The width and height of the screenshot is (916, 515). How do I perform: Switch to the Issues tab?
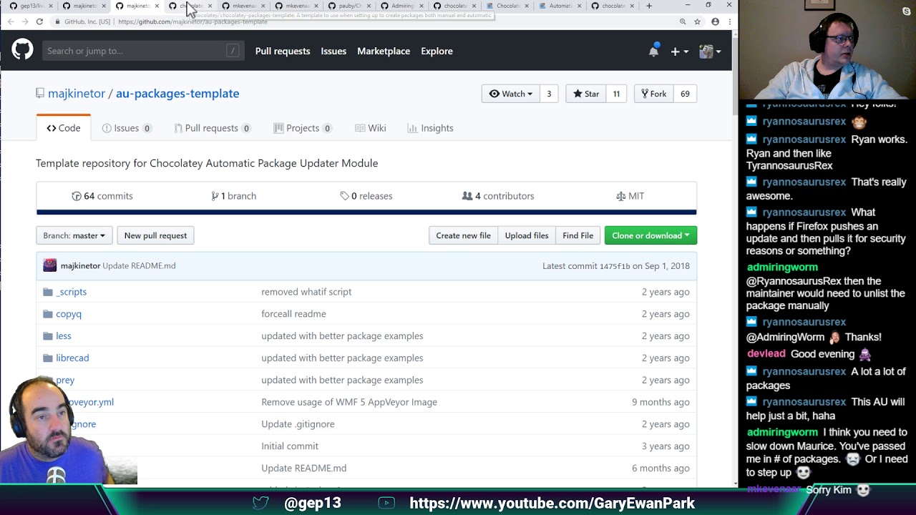[x=126, y=128]
